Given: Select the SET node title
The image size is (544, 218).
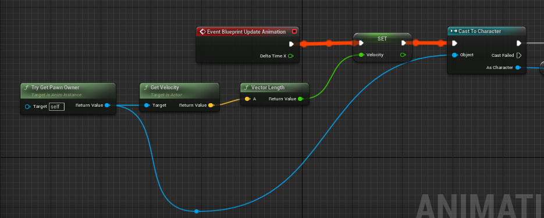Looking at the screenshot, I should [382, 39].
